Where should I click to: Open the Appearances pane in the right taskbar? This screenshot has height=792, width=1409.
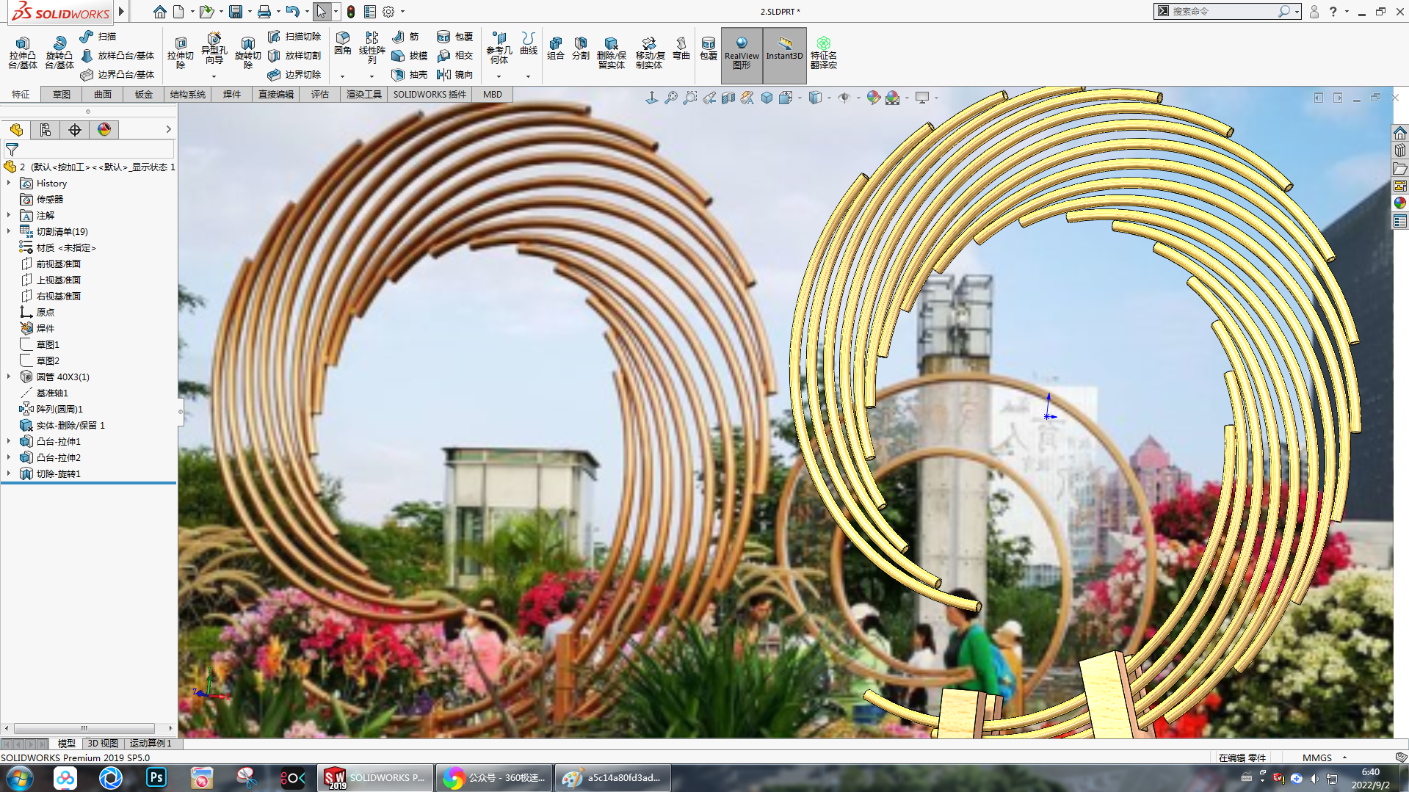[1400, 203]
